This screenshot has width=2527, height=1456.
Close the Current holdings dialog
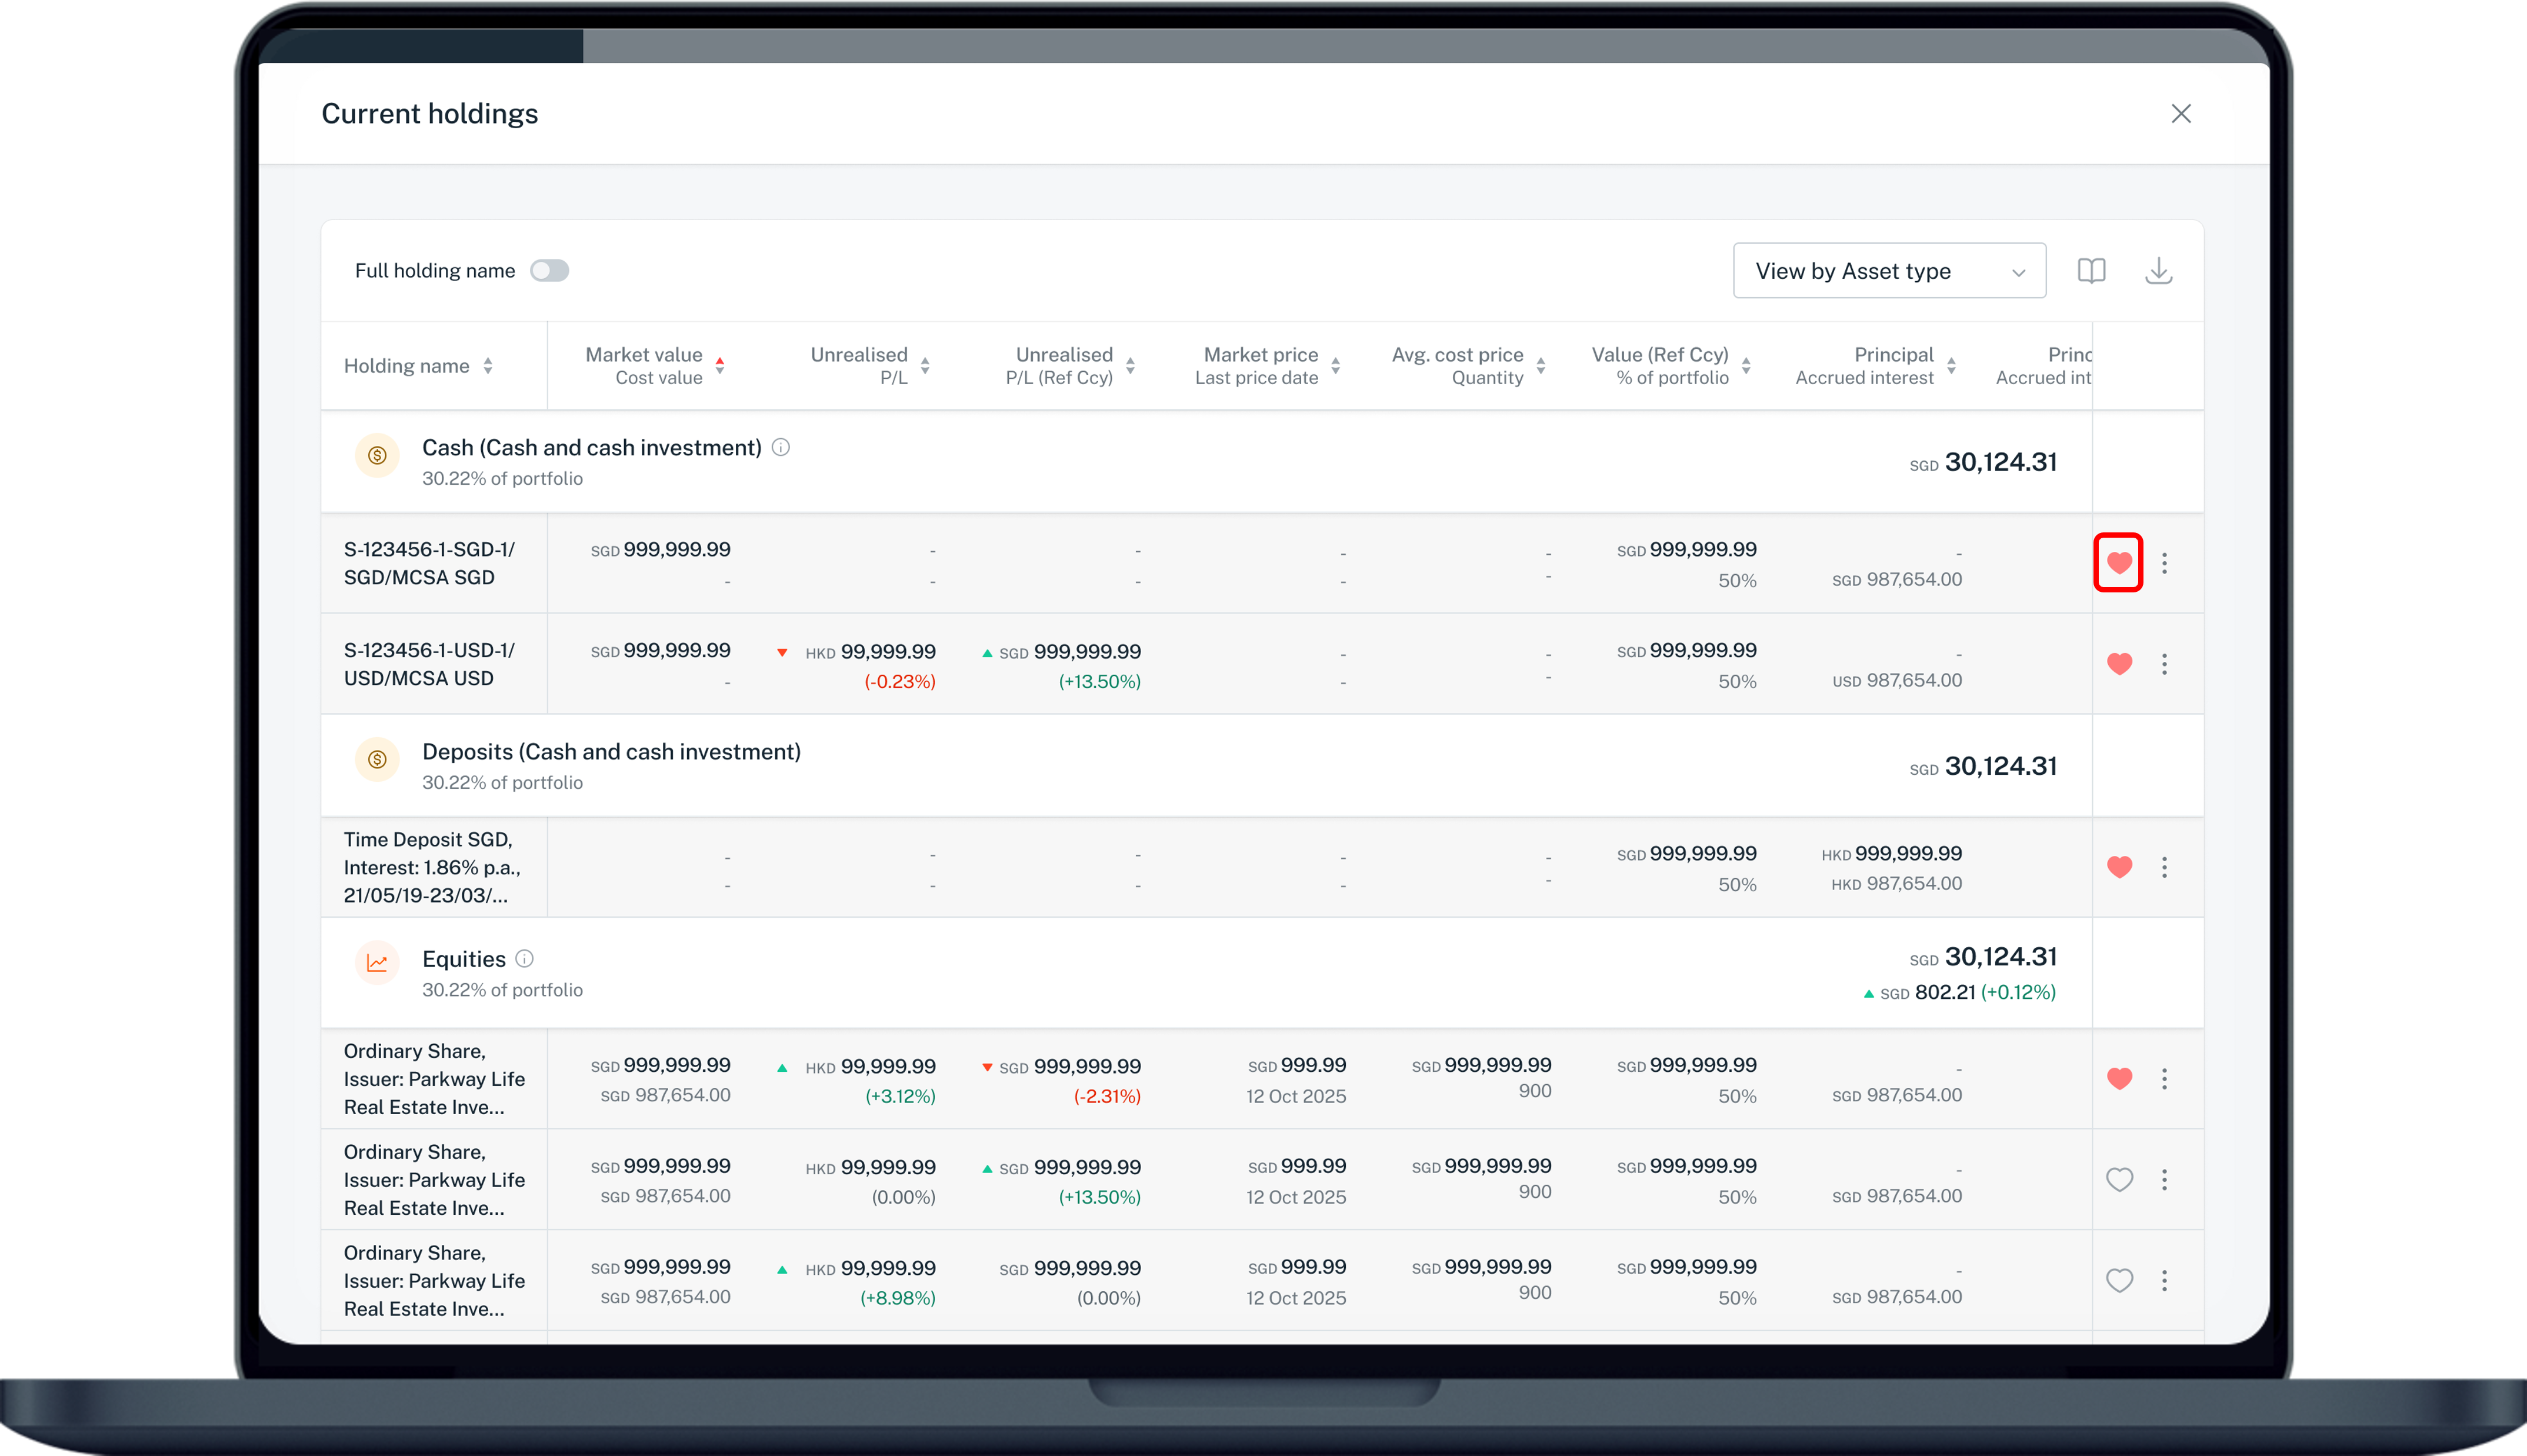2180,114
